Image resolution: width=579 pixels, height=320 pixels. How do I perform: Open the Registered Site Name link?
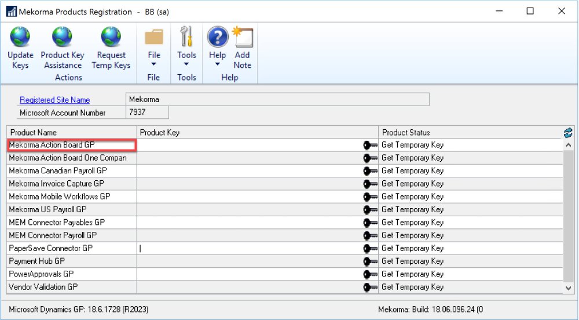[x=54, y=100]
